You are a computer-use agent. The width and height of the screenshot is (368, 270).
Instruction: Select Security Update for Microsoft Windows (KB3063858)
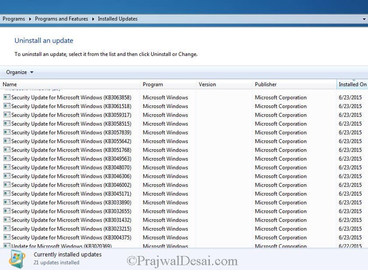click(71, 97)
